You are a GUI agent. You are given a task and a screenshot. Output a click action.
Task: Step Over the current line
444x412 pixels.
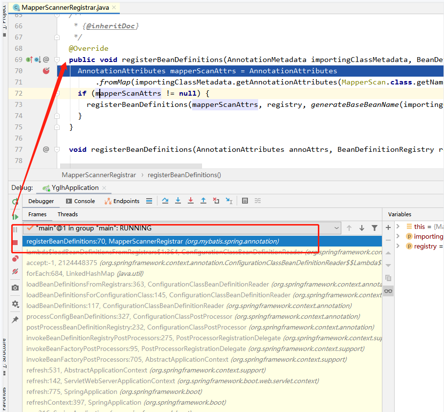(165, 201)
